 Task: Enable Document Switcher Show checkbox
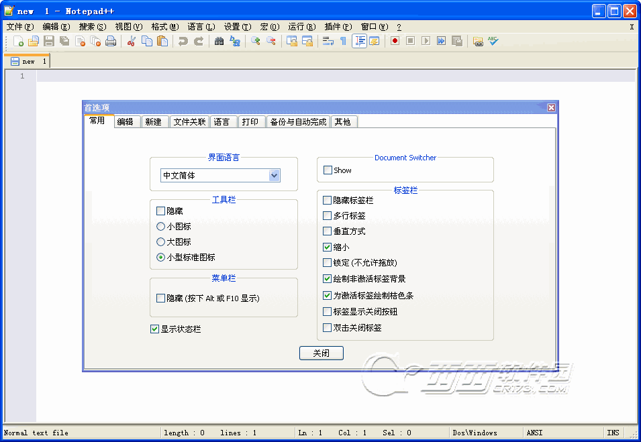tap(328, 170)
